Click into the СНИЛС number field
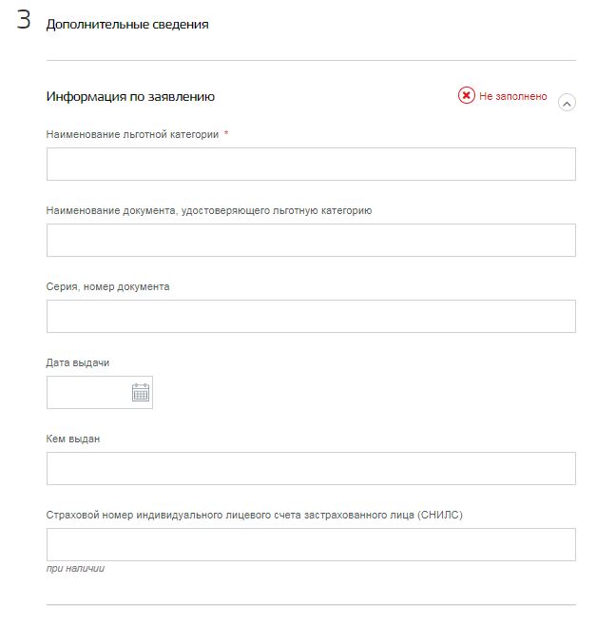This screenshot has height=625, width=597. coord(311,544)
